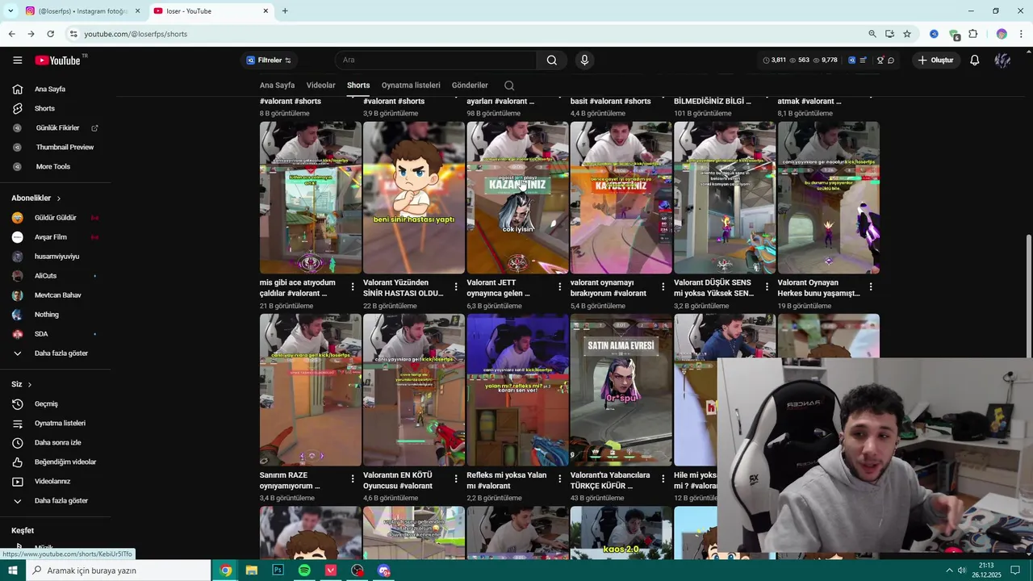
Task: Switch to Ana Sayfa channel tab
Action: (277, 85)
